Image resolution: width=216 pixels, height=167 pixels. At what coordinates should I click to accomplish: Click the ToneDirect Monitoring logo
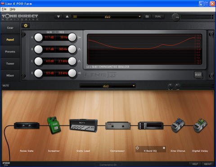click(20, 17)
